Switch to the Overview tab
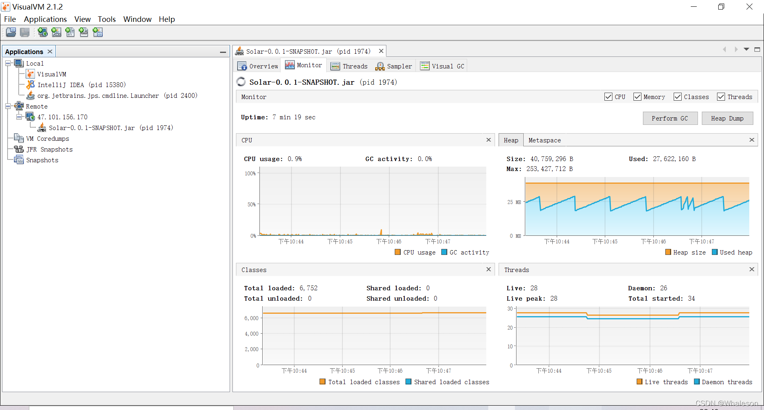Image resolution: width=764 pixels, height=410 pixels. 258,66
